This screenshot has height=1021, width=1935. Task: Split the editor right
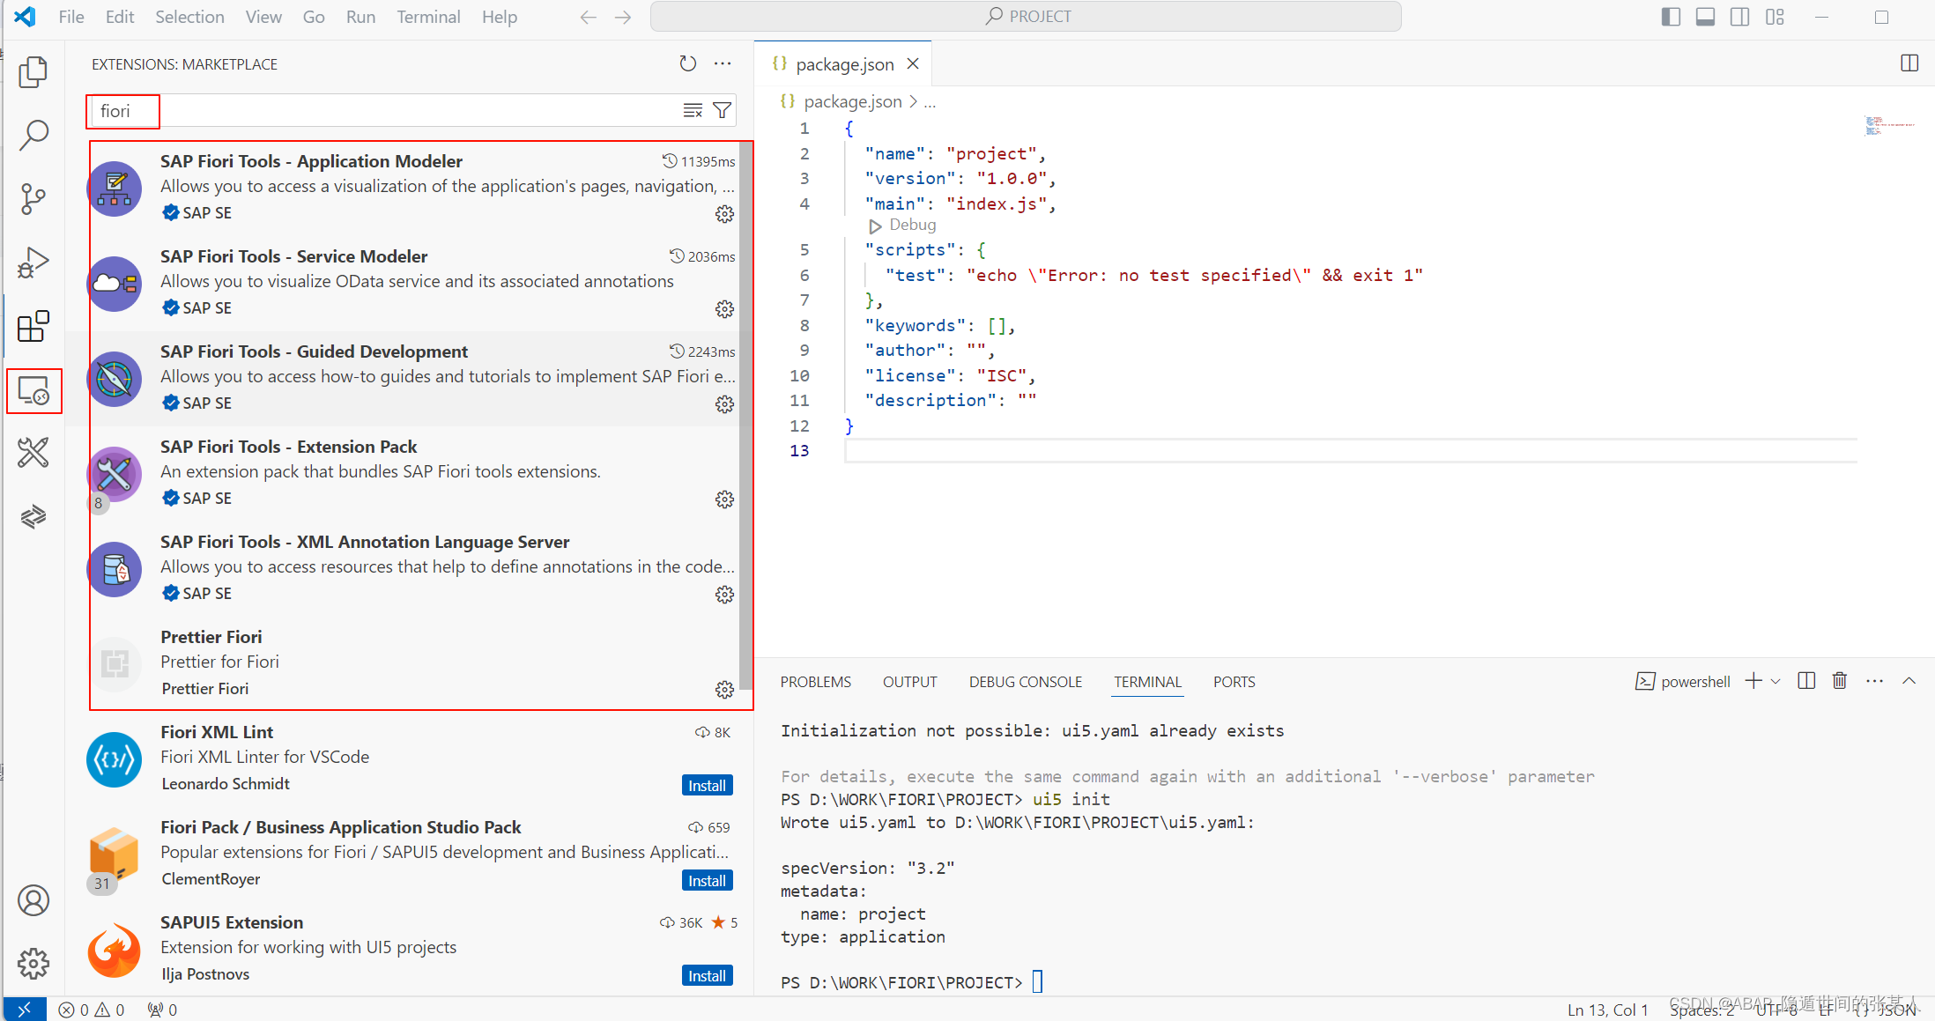[1909, 63]
